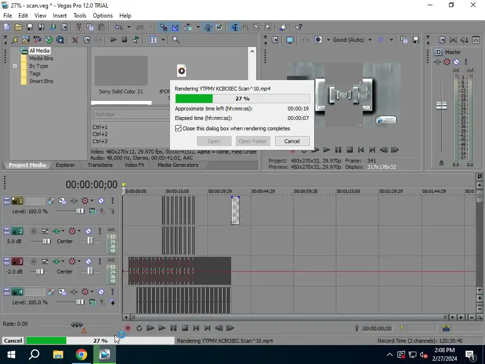Open a project with the folder icon
The image size is (485, 364).
point(18,27)
